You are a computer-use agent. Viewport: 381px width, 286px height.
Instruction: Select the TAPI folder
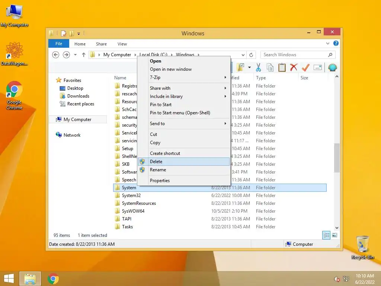220,219
